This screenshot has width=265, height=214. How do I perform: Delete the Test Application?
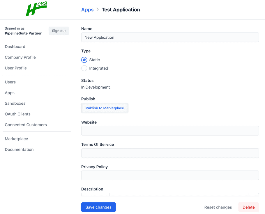[x=248, y=207]
